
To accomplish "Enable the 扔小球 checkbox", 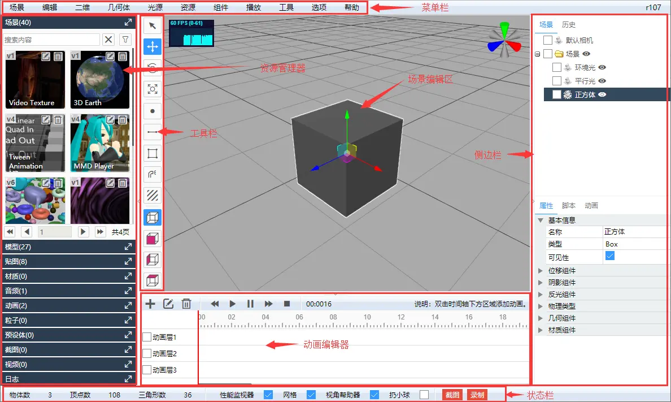I will click(424, 395).
